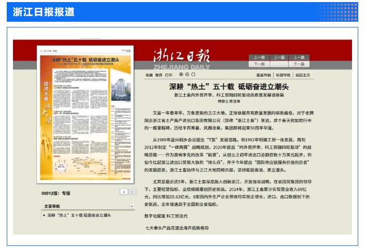Click the previous page arrow below the thumbnail
Image resolution: width=365 pixels, height=249 pixels.
pyautogui.click(x=124, y=192)
